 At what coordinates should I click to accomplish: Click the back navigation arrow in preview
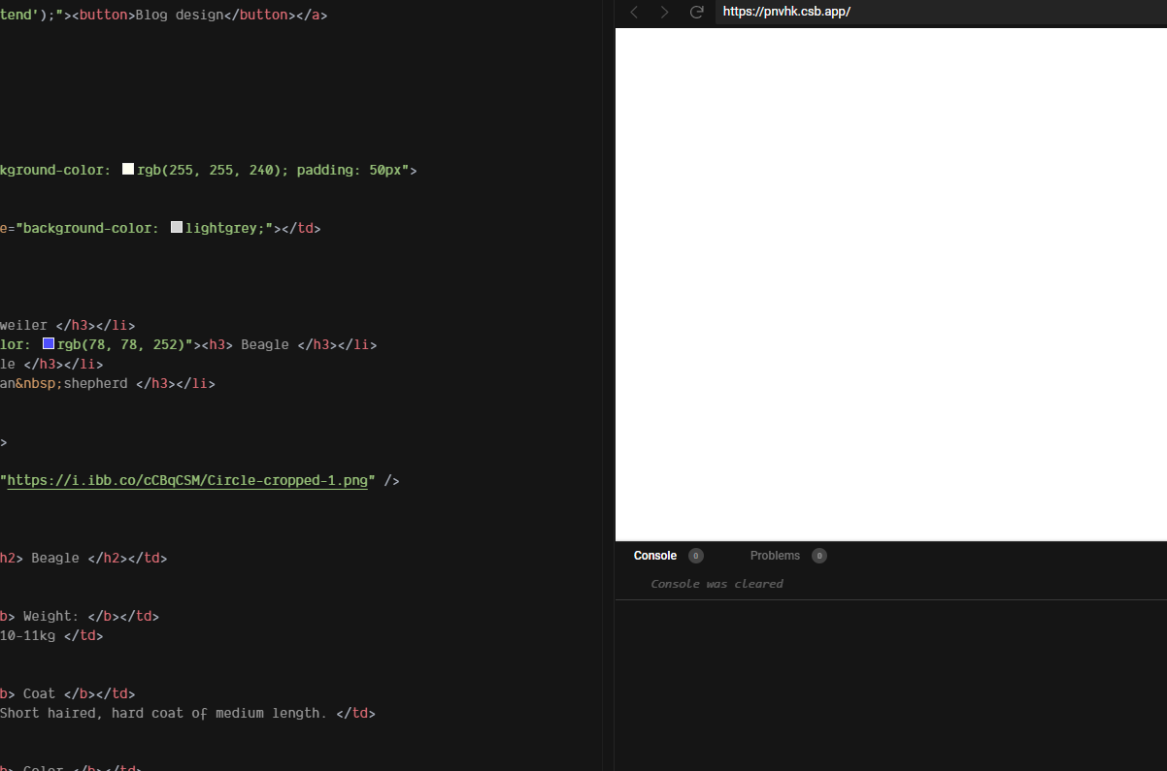[x=634, y=13]
